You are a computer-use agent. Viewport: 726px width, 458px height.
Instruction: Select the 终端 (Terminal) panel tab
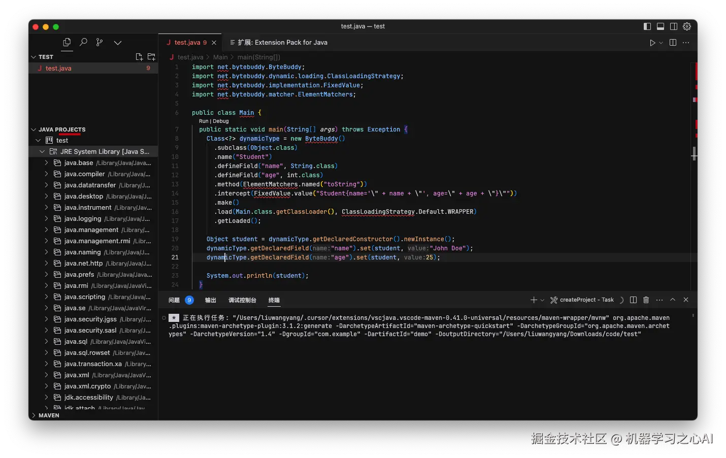[274, 300]
